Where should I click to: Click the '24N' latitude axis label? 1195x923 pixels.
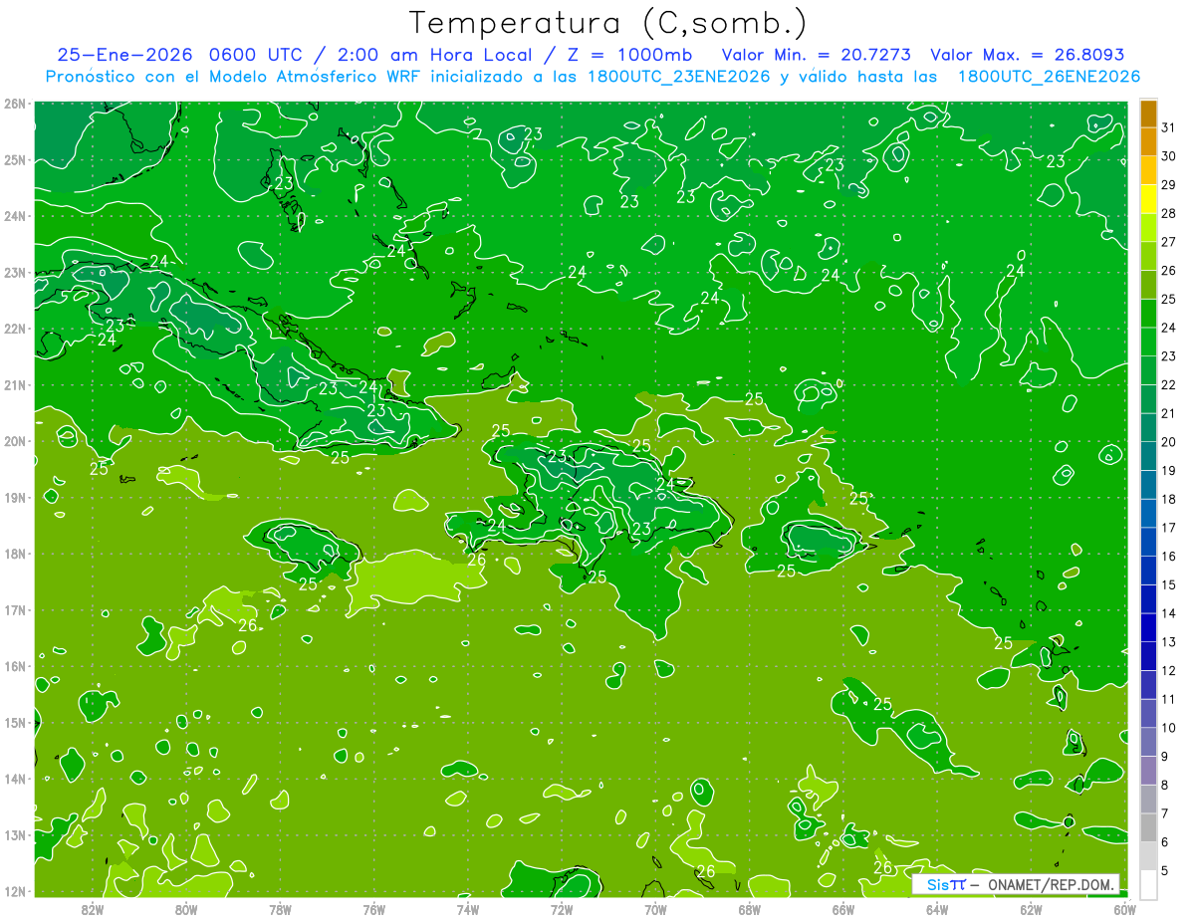click(14, 216)
